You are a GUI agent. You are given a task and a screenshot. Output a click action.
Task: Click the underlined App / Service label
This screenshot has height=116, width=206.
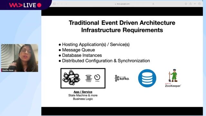(x=83, y=92)
